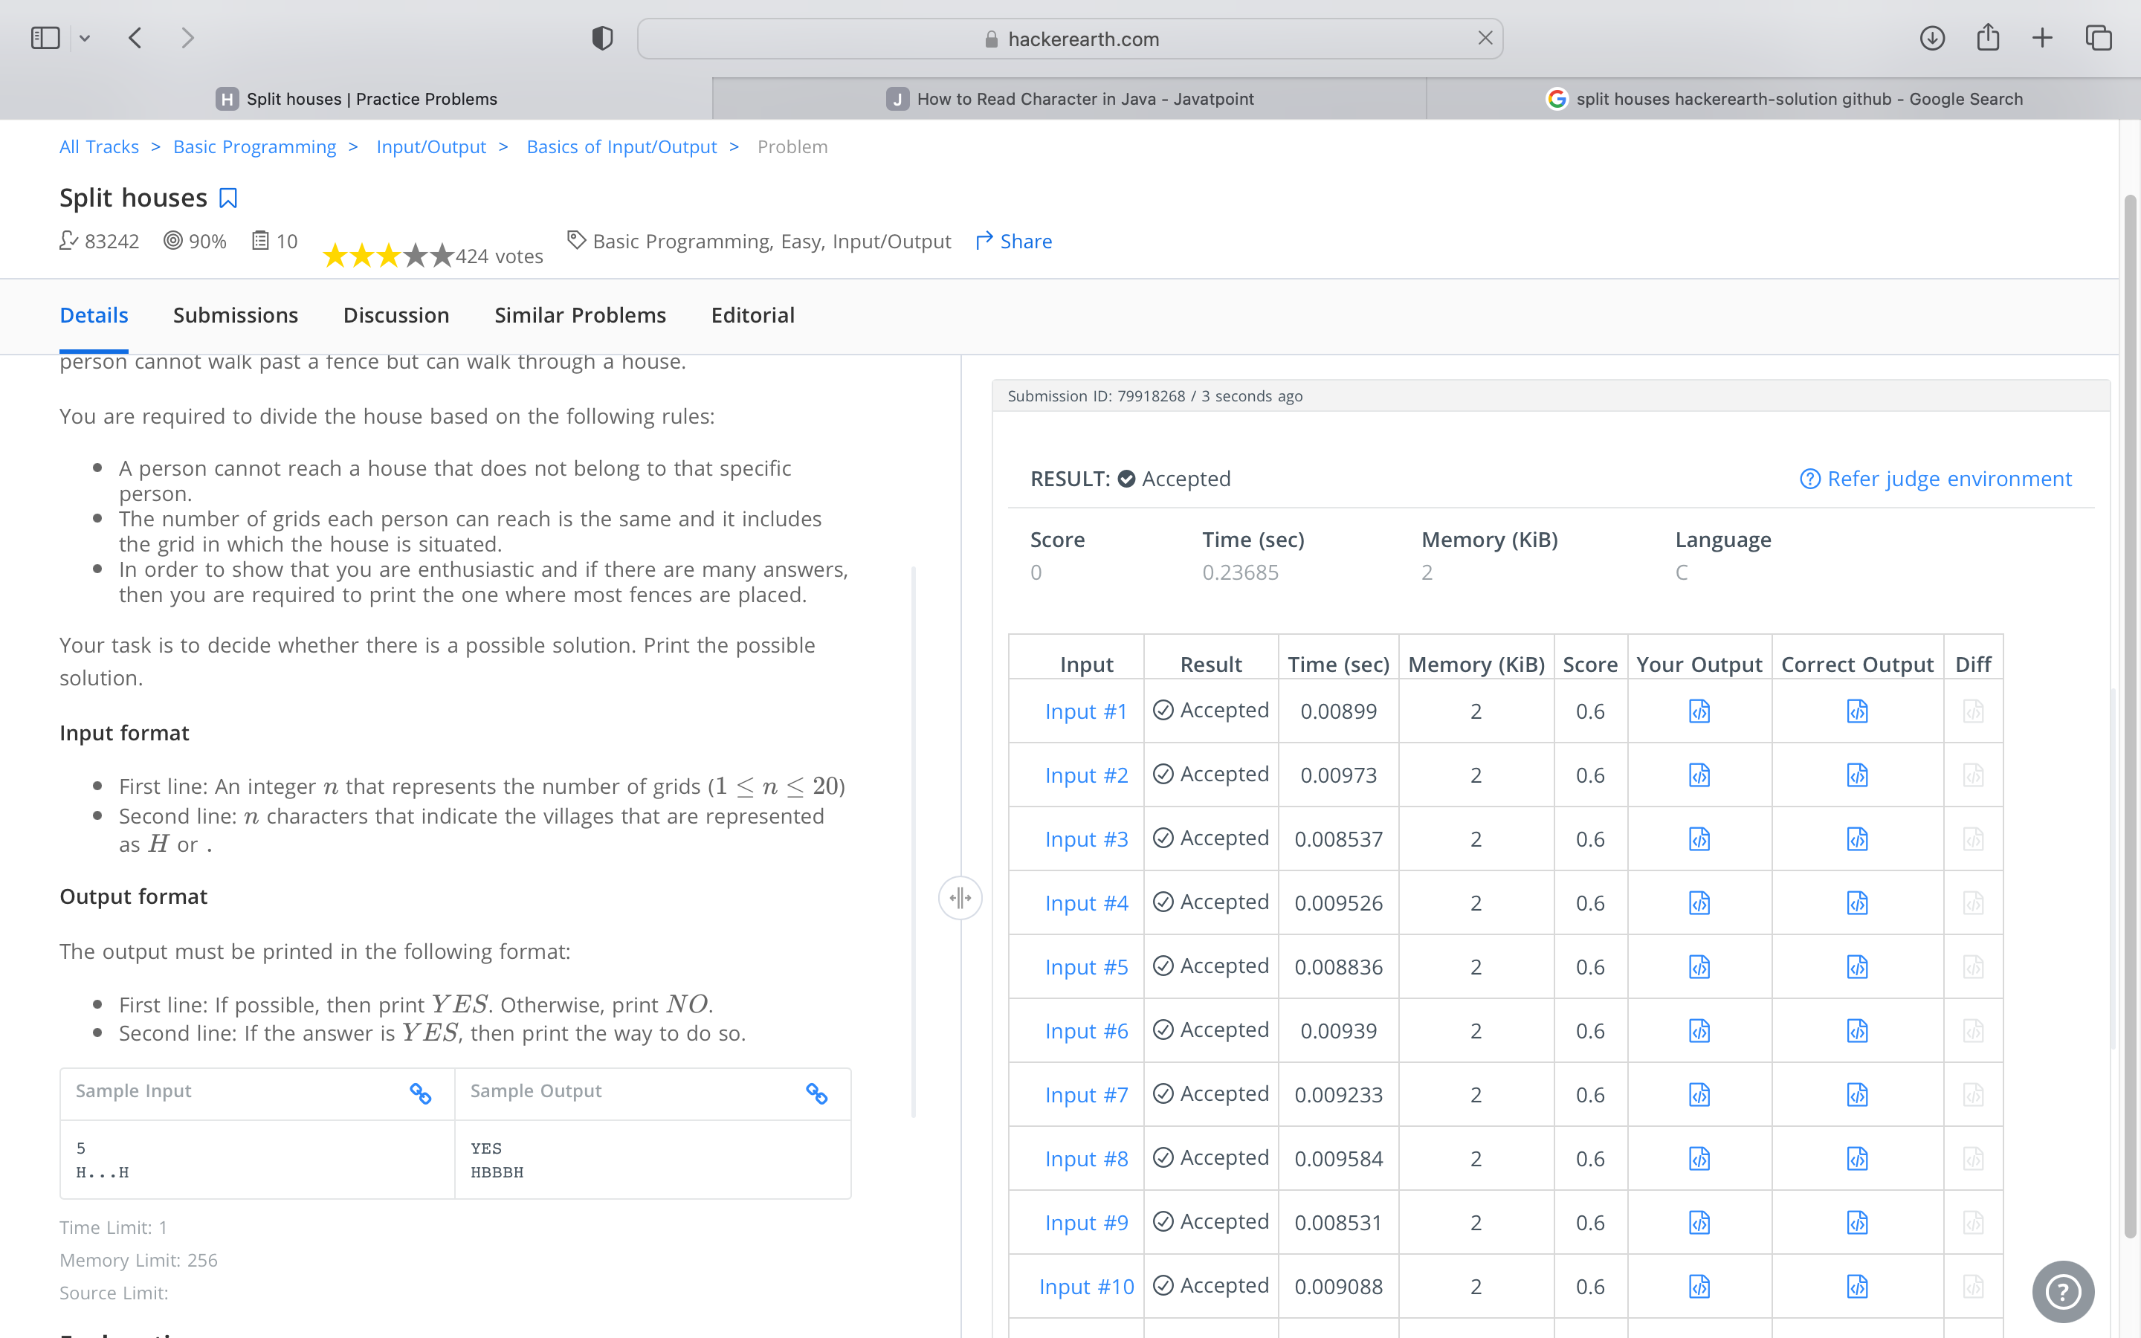Copy Sample Output using link icon
Screen dimensions: 2141x1338
click(816, 1093)
